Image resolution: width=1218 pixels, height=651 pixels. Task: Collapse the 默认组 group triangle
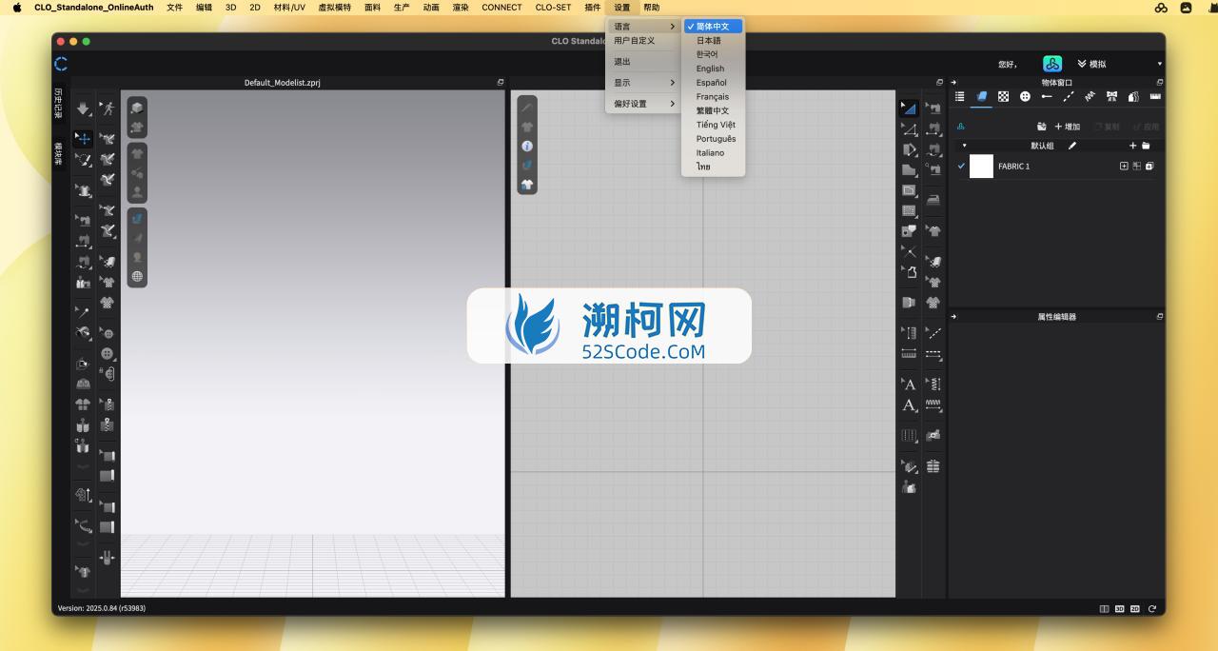point(964,146)
